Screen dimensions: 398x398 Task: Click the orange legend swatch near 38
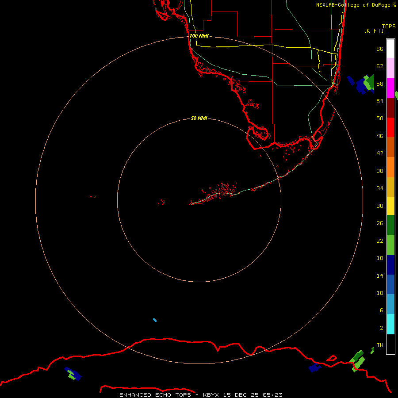pos(390,167)
